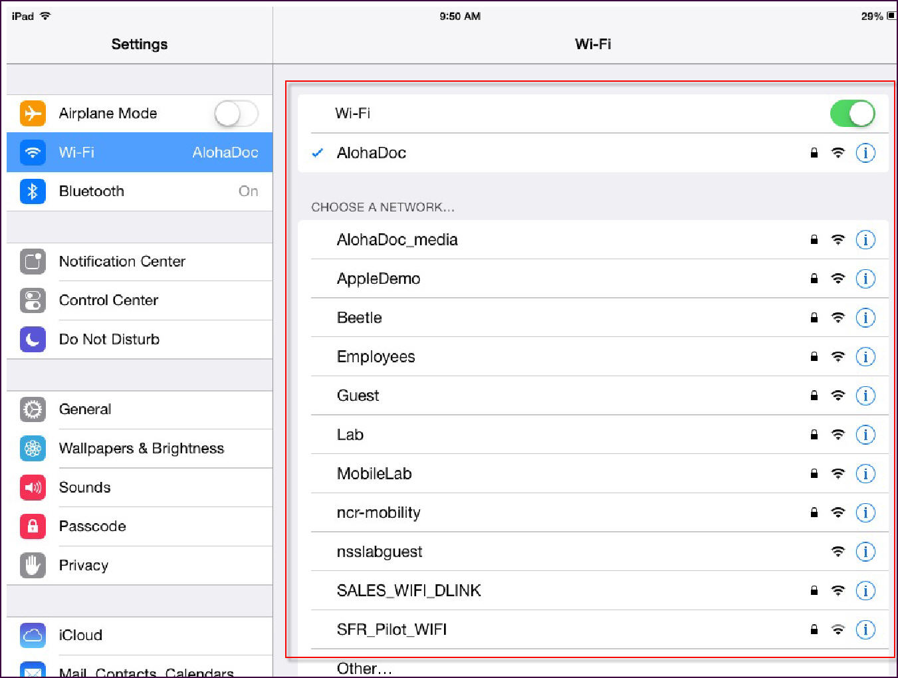Open Notification Center settings
Image resolution: width=898 pixels, height=678 pixels.
coord(140,262)
